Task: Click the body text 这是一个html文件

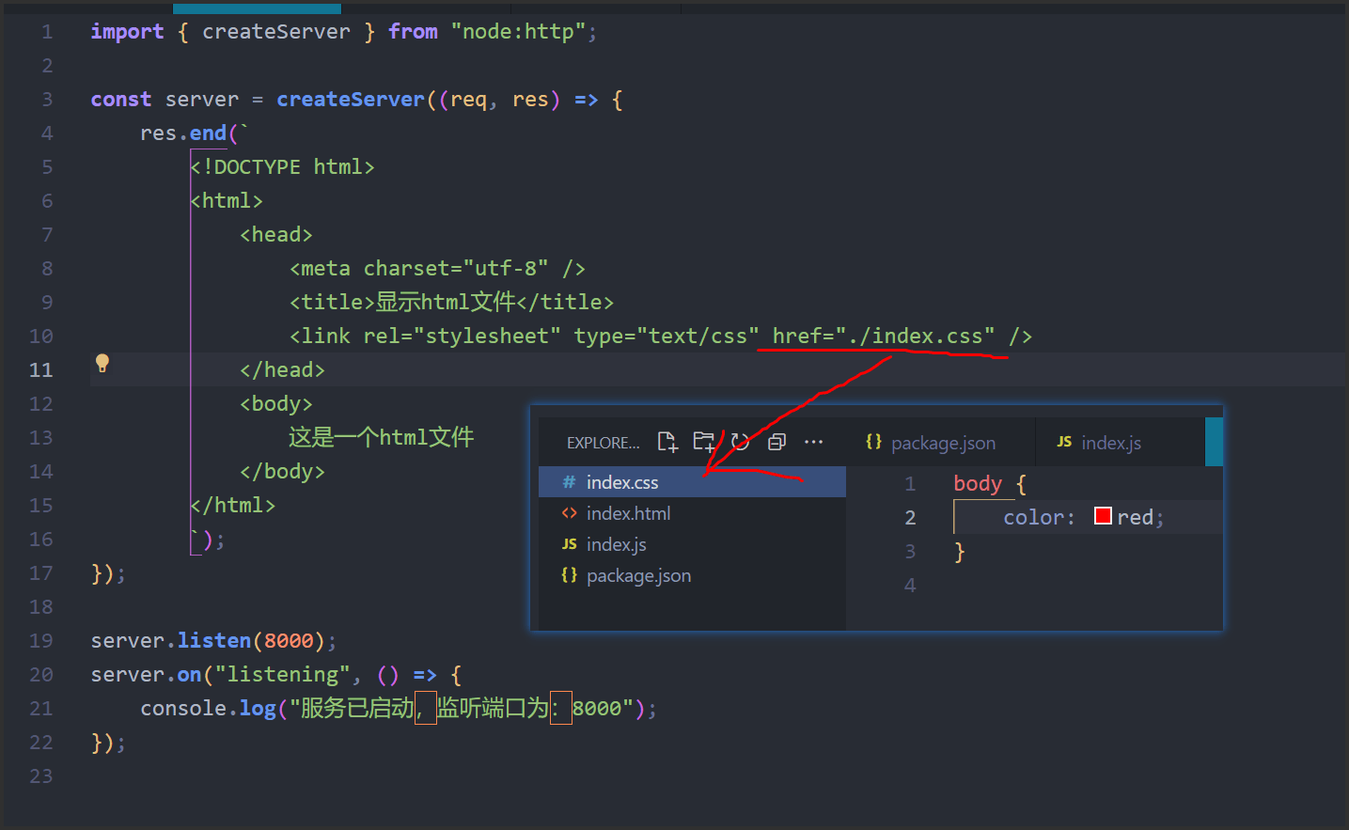Action: pyautogui.click(x=381, y=437)
